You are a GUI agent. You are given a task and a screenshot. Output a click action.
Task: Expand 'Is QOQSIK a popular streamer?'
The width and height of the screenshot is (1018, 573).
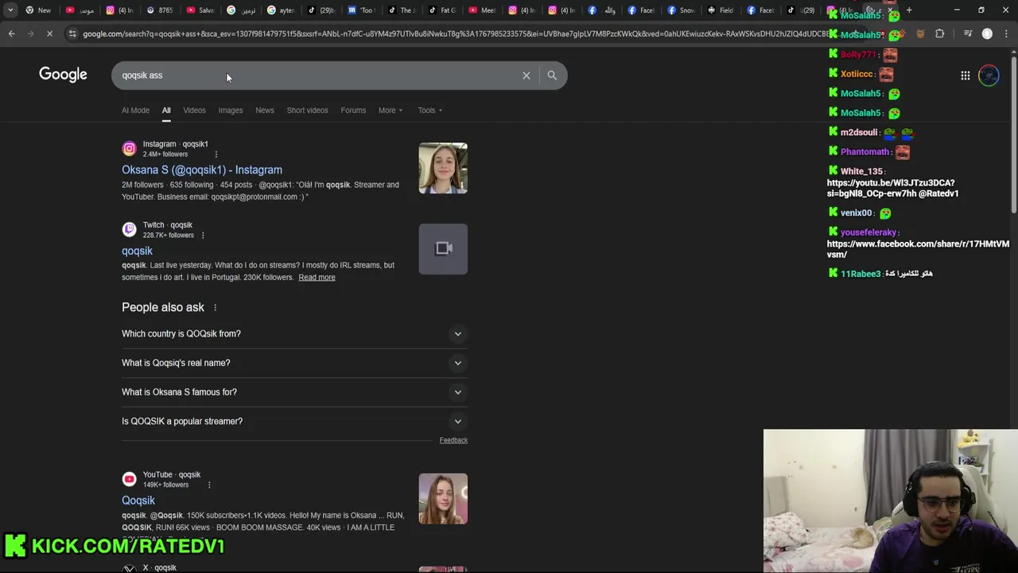294,421
